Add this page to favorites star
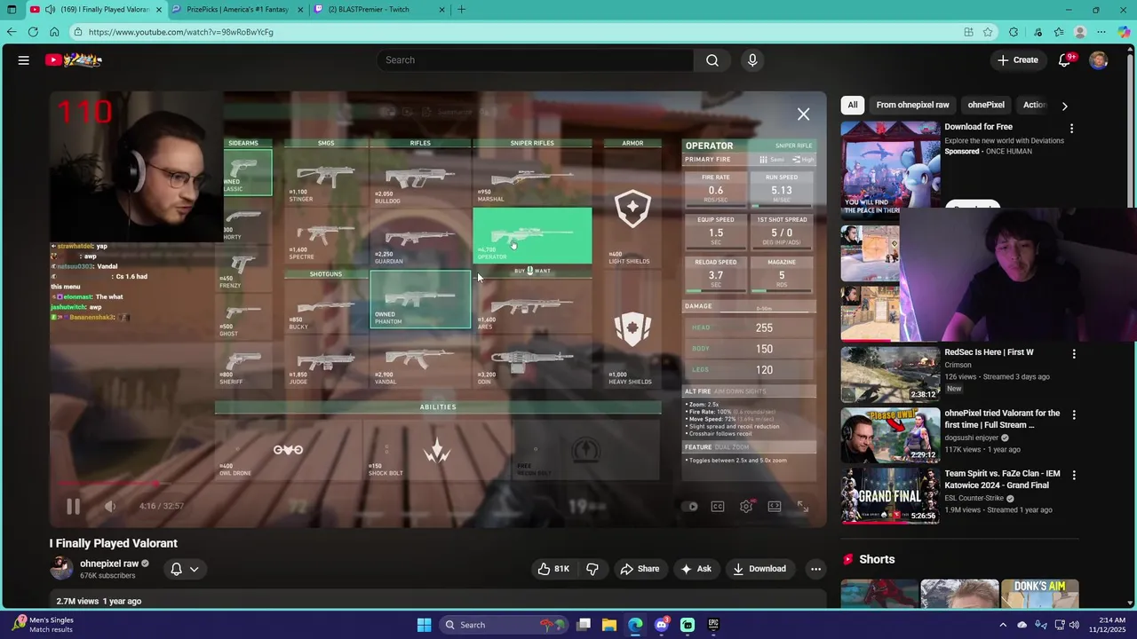Viewport: 1137px width, 639px height. pyautogui.click(x=988, y=32)
